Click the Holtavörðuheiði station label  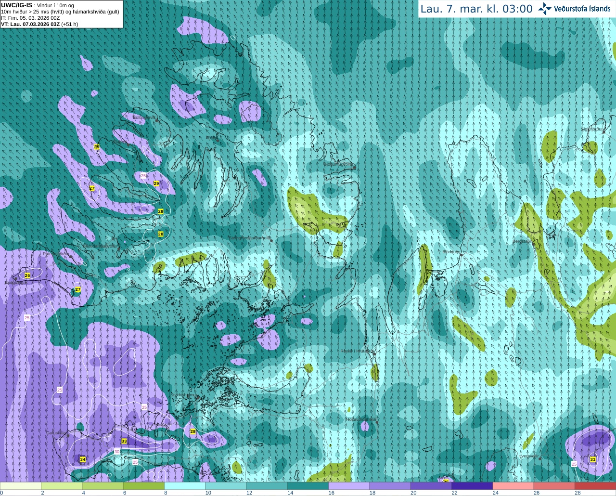361,419
